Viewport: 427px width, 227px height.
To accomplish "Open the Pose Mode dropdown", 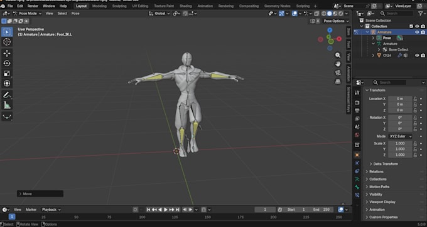I will click(27, 13).
